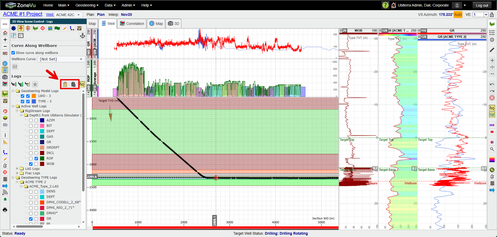Click the notification bell icon in header
Screen dimensions: 497x237
coord(394,5)
